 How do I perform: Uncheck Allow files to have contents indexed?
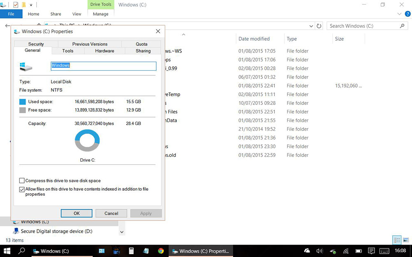[x=22, y=189]
